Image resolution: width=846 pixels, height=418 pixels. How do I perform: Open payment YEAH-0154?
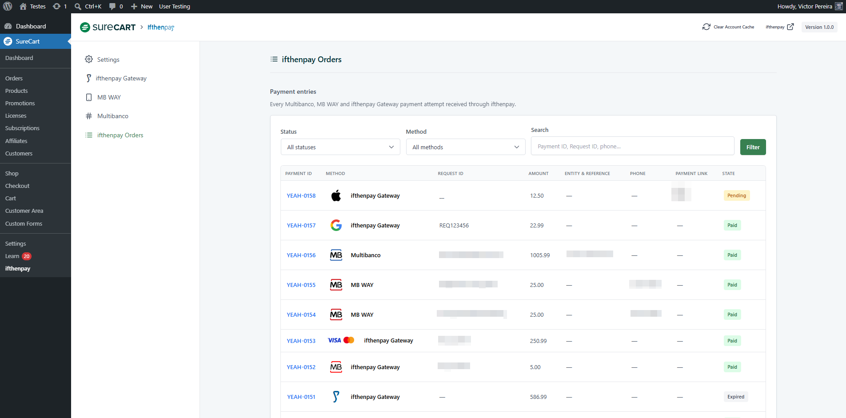tap(301, 314)
